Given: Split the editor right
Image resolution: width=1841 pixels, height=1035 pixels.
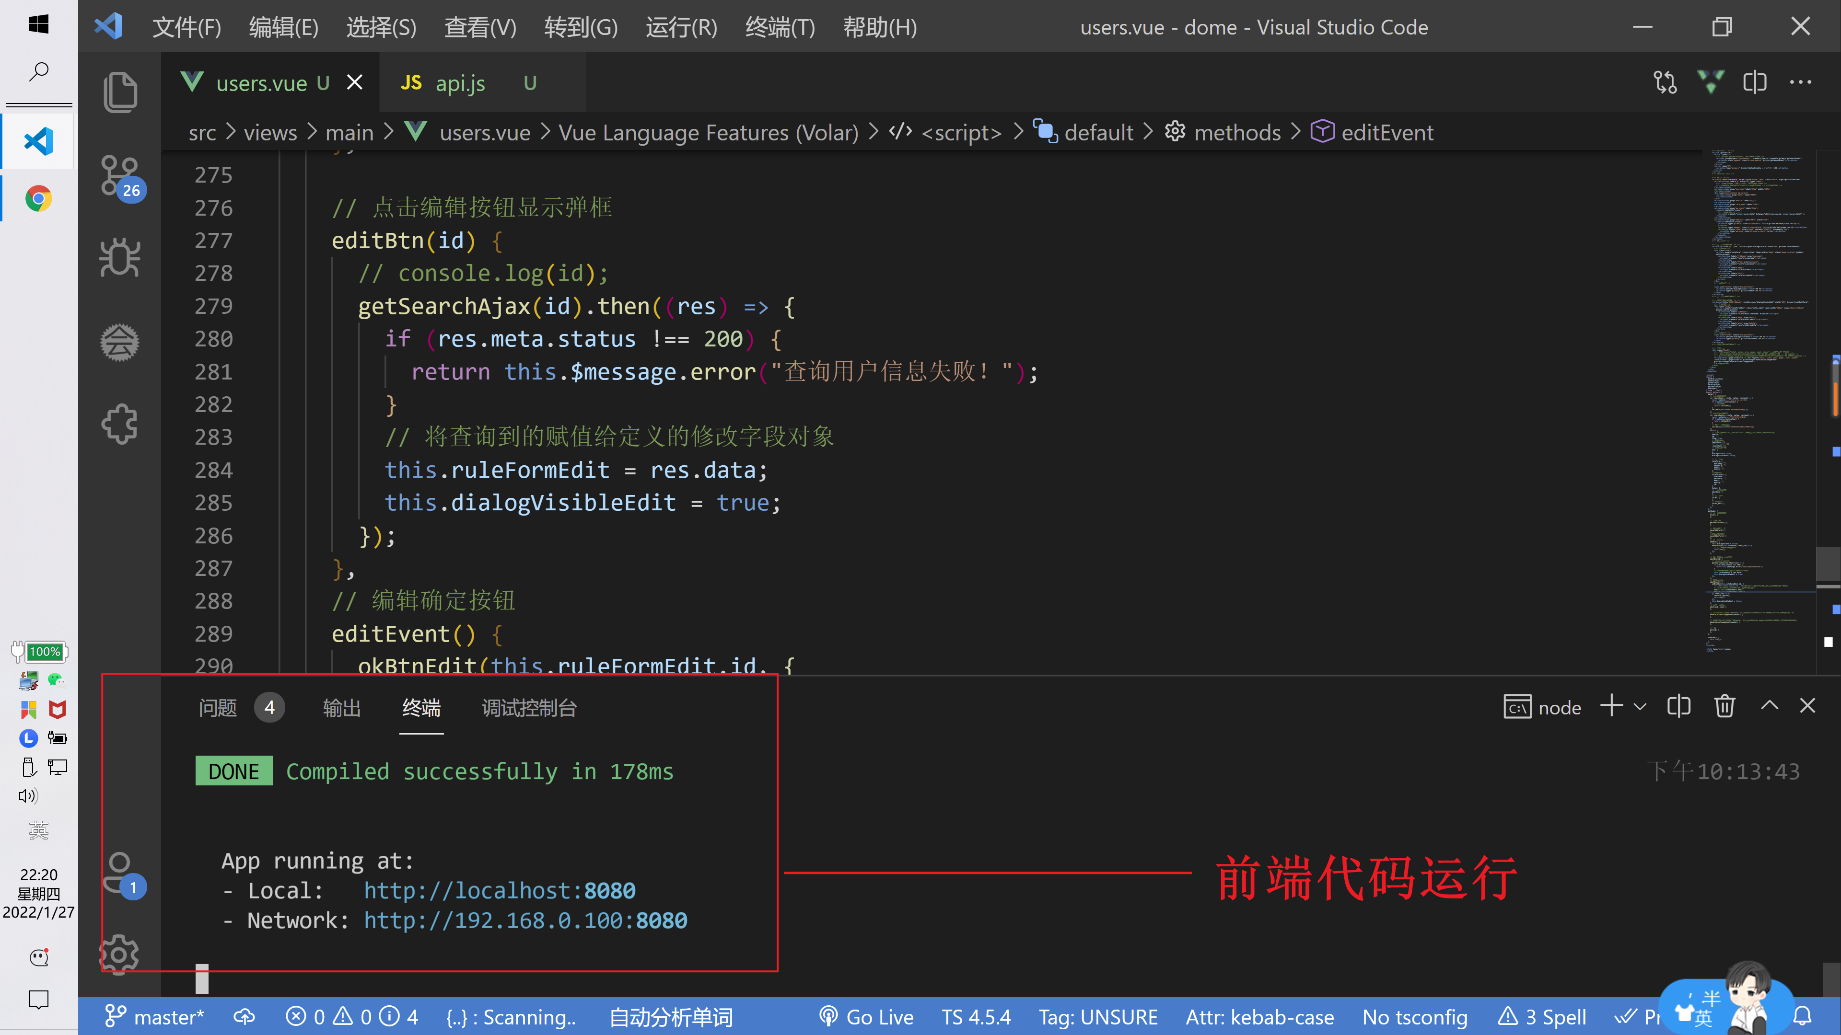Looking at the screenshot, I should coord(1755,83).
